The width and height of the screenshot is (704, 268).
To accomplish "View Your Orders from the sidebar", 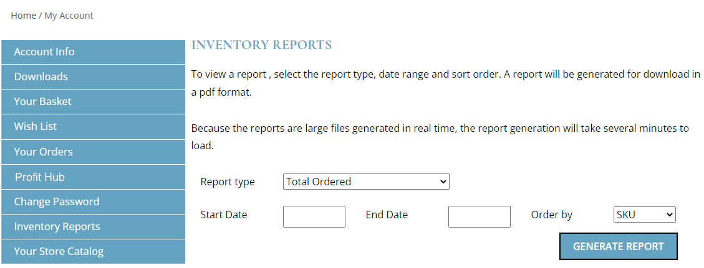I will 94,152.
